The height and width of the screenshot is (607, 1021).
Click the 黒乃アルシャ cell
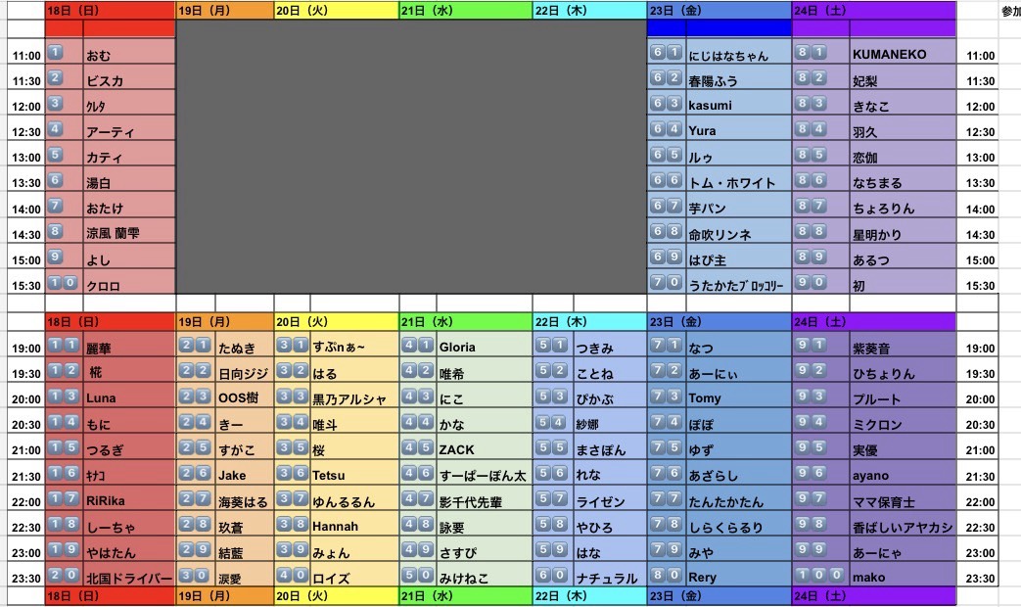pyautogui.click(x=354, y=396)
